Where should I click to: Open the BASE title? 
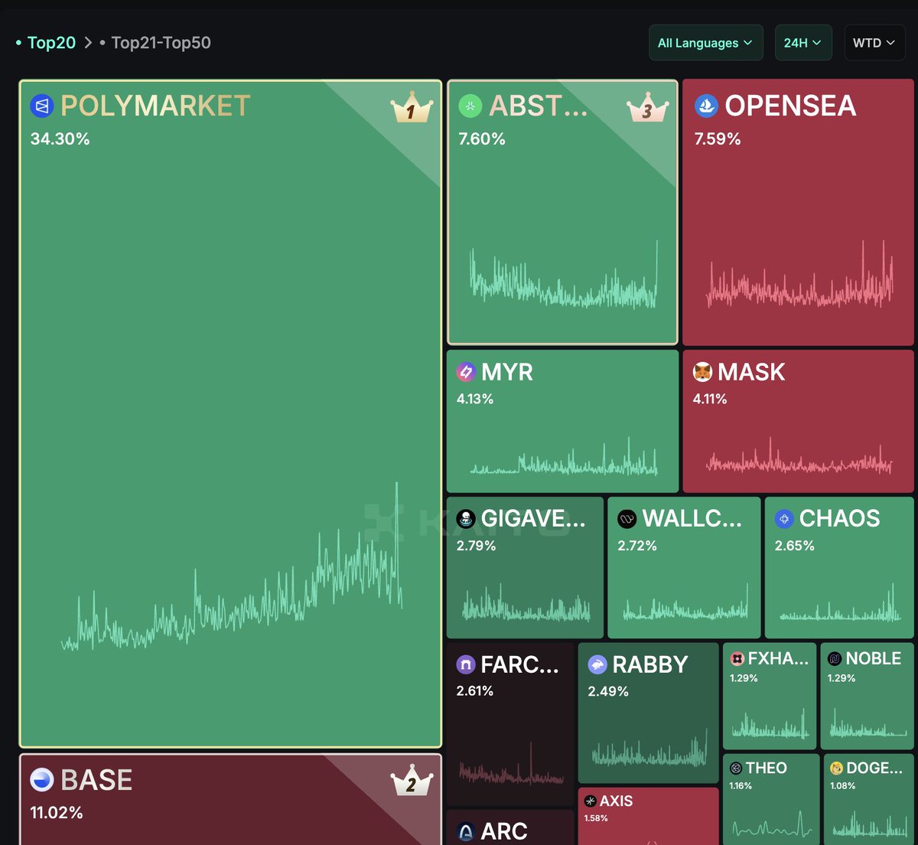(x=96, y=780)
